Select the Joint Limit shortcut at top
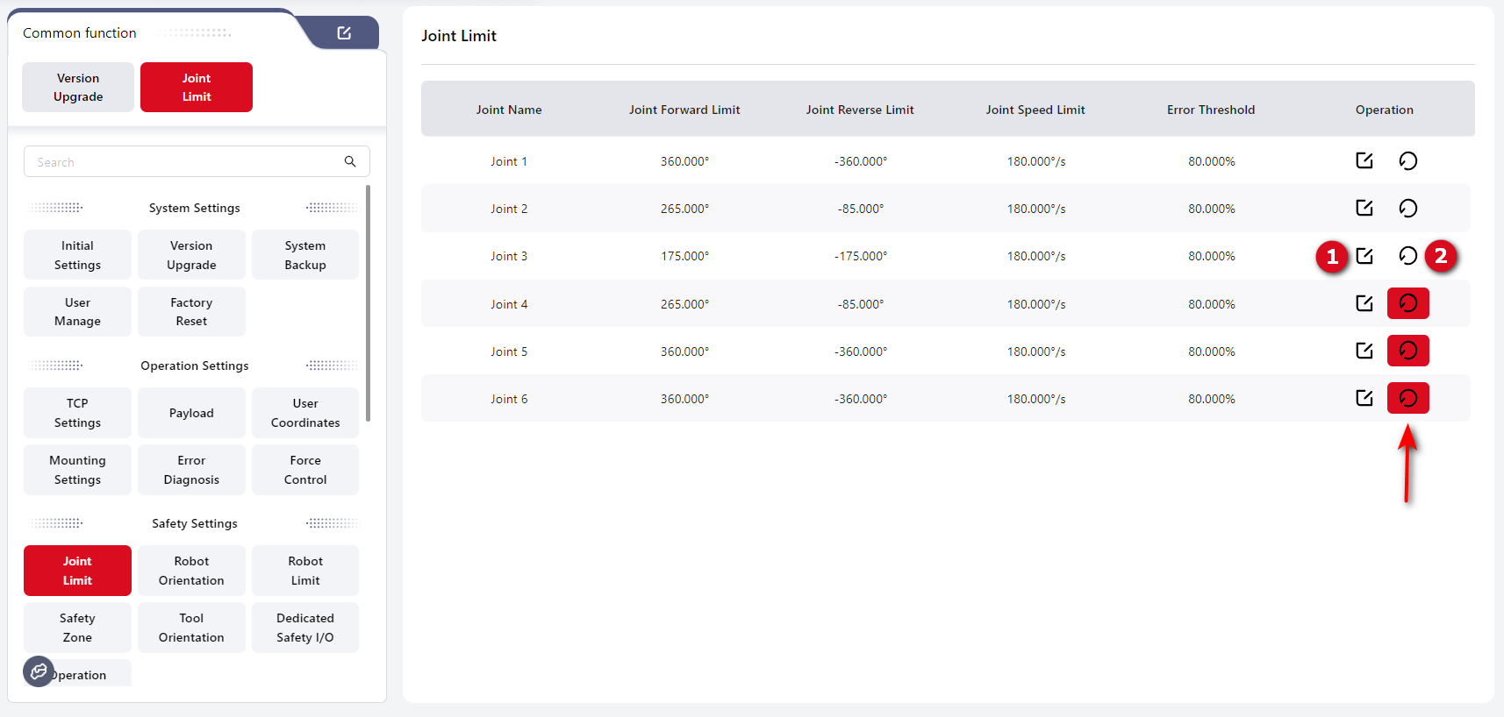 [197, 88]
